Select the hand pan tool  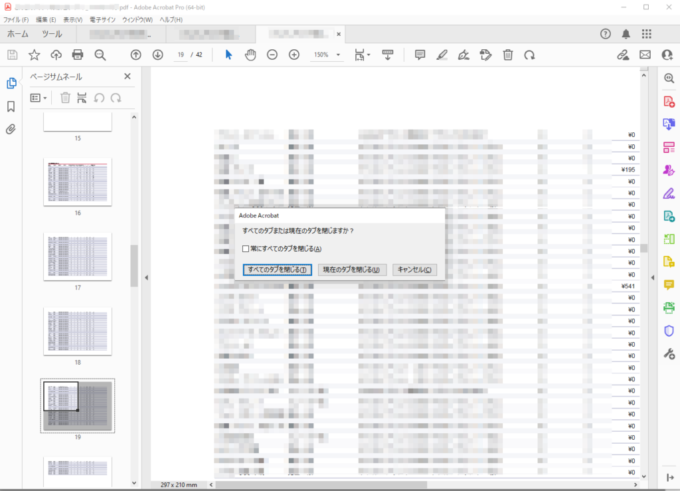(x=250, y=55)
